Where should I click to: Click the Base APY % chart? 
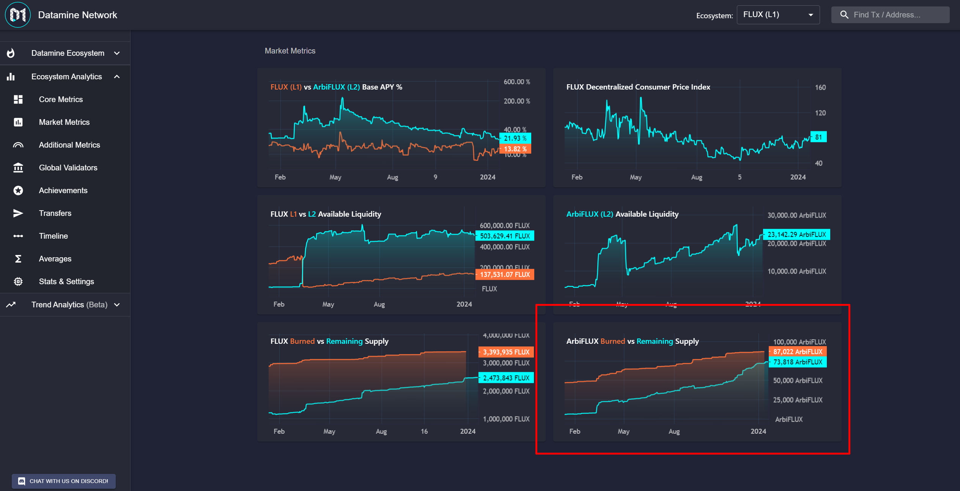(x=401, y=127)
